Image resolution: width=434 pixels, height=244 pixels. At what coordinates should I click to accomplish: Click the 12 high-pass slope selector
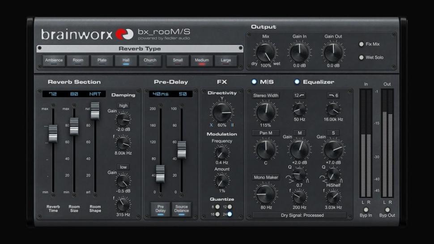(299, 96)
